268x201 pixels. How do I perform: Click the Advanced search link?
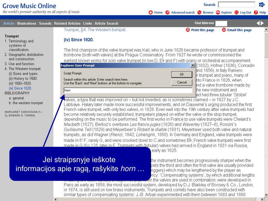tap(183, 13)
